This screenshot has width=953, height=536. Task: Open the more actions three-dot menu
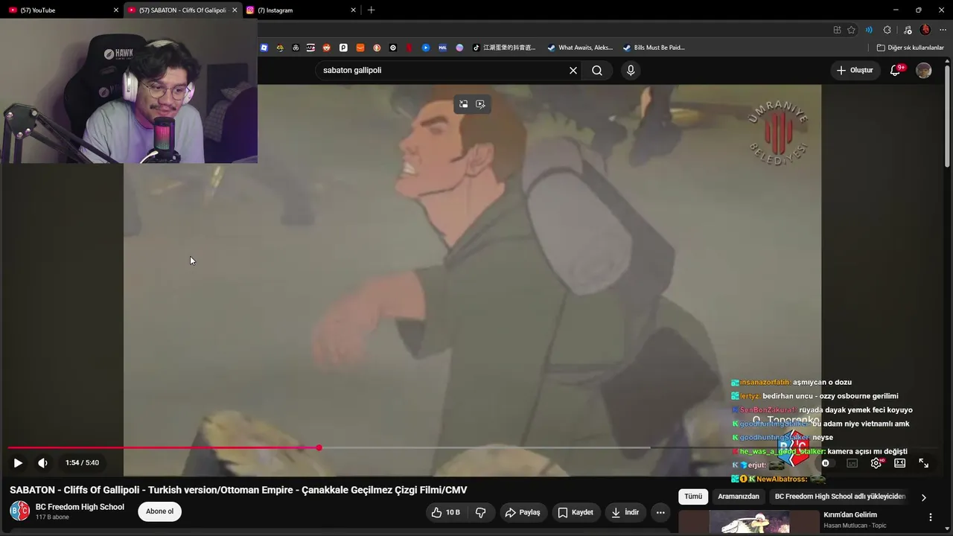point(660,512)
